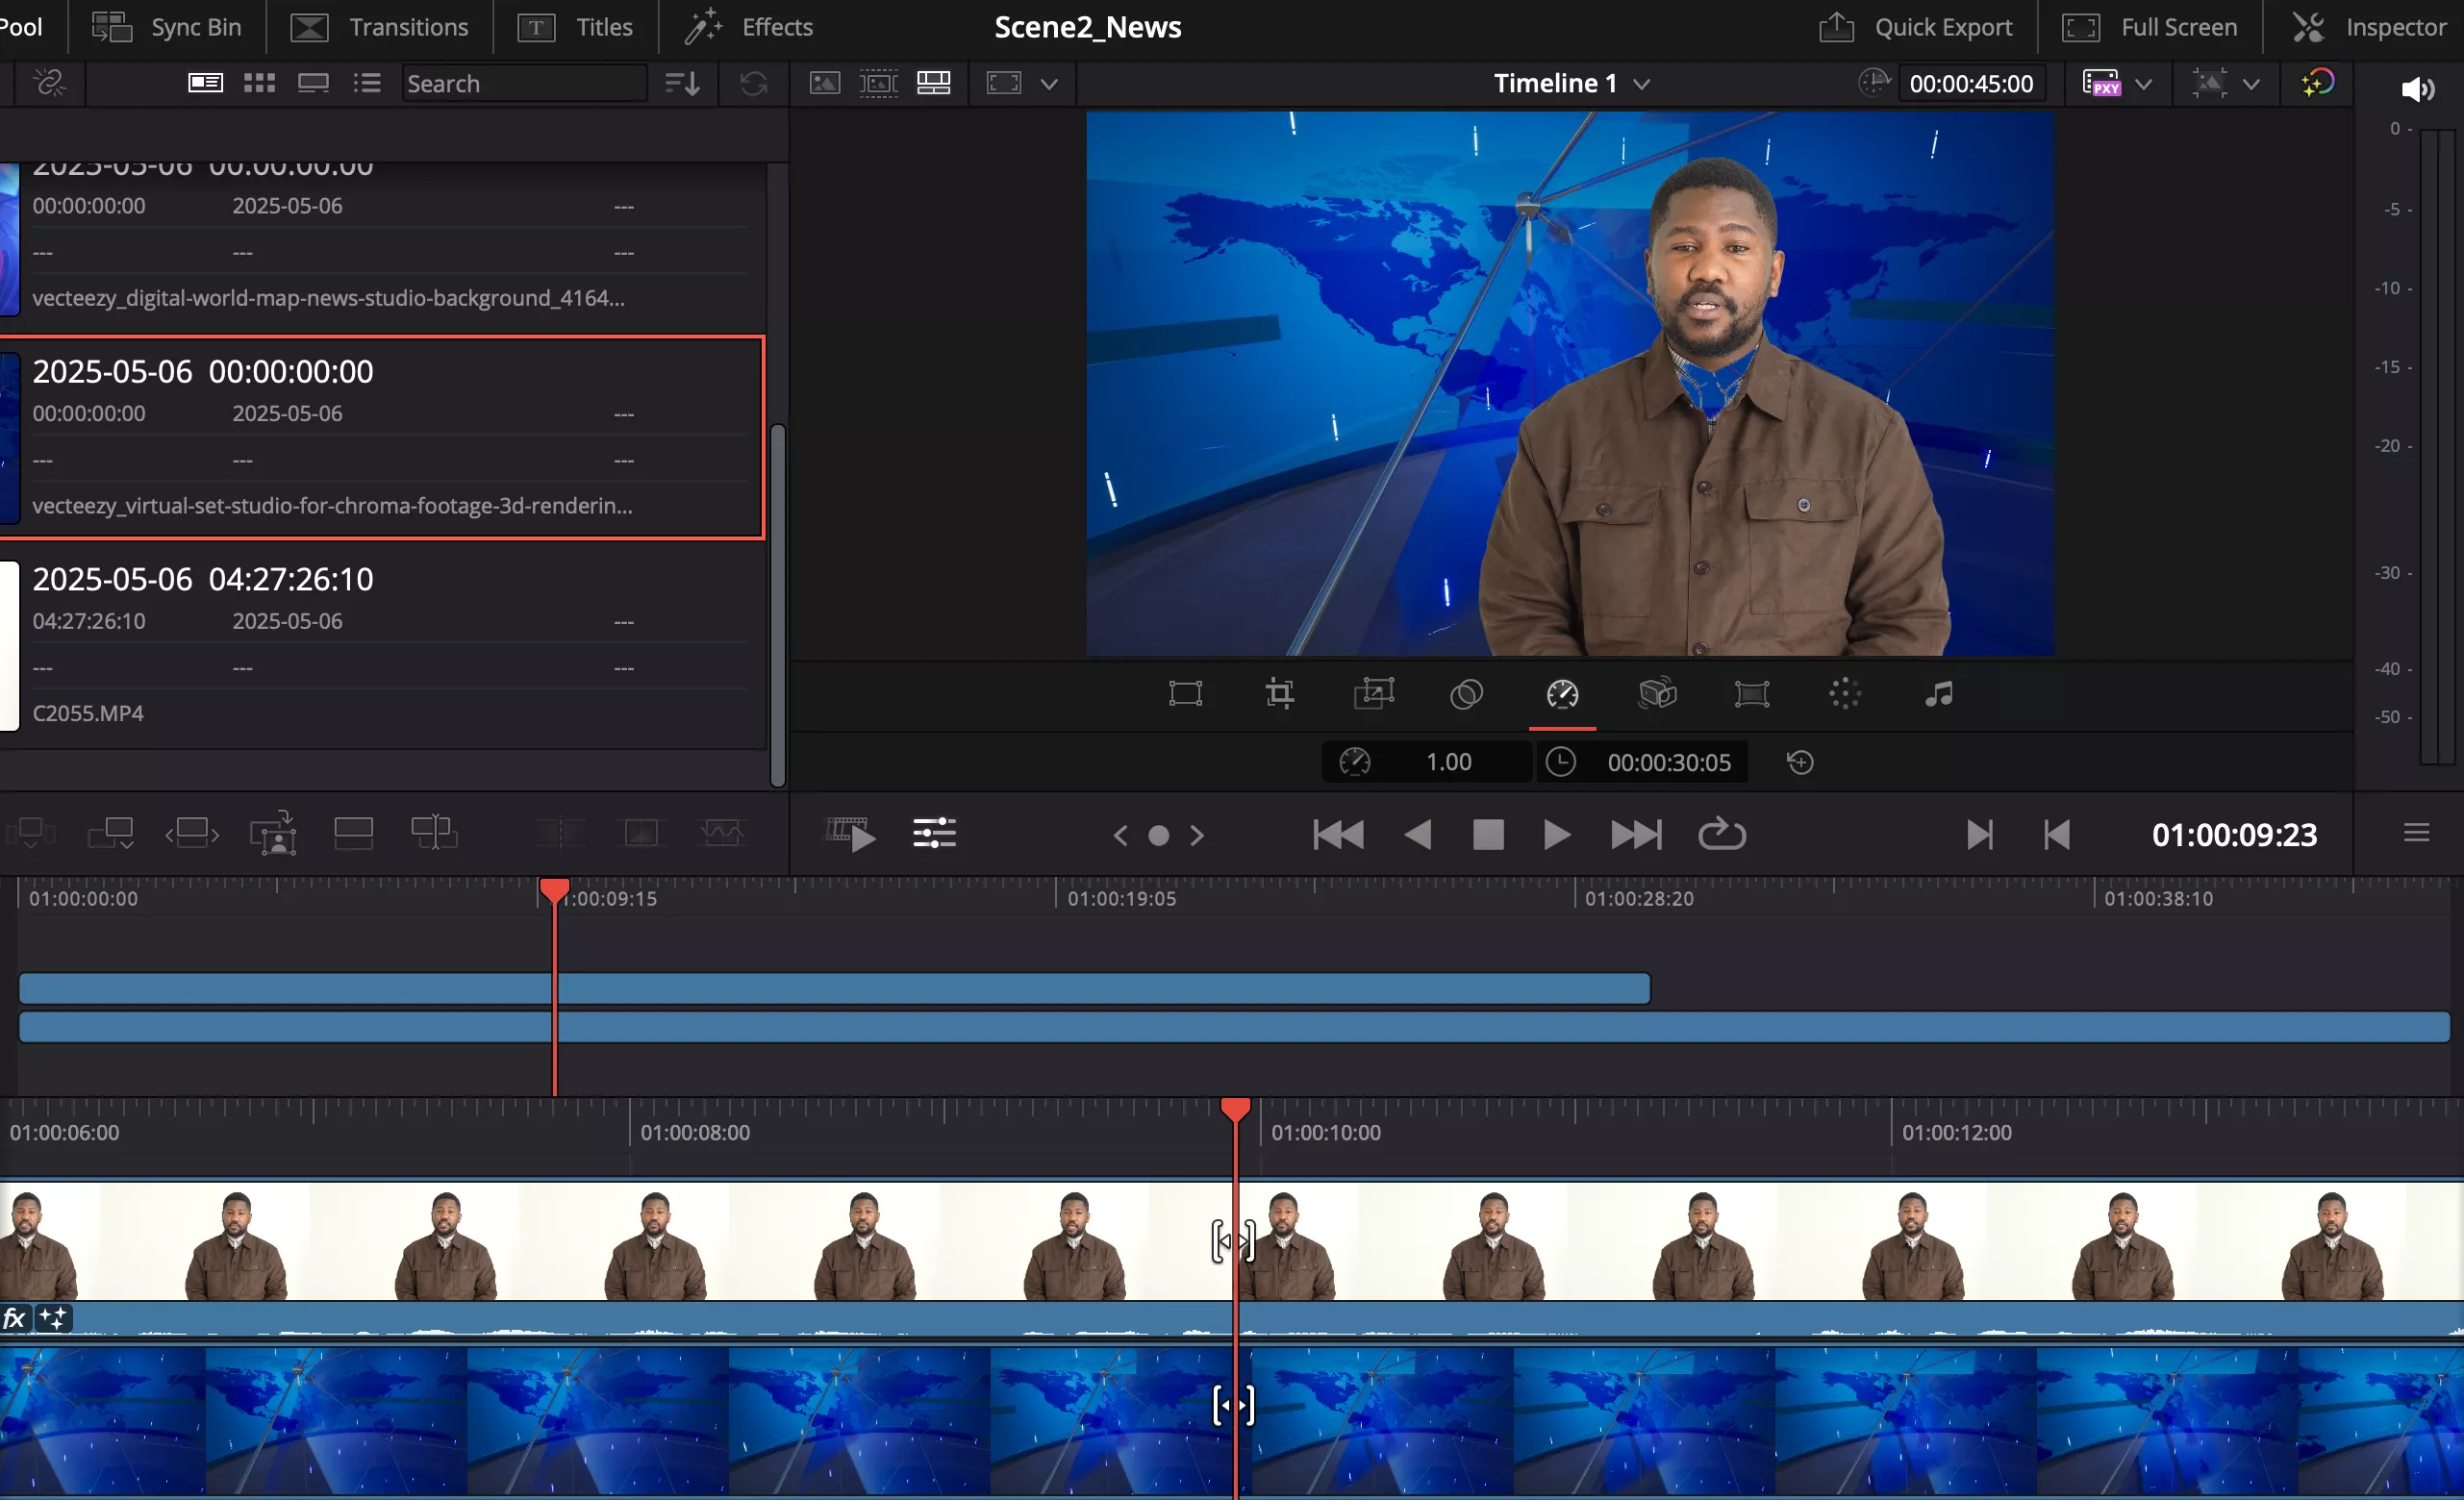Open the Tools panel icon in the timeline toolbar
Viewport: 2464px width, 1500px height.
tap(934, 833)
